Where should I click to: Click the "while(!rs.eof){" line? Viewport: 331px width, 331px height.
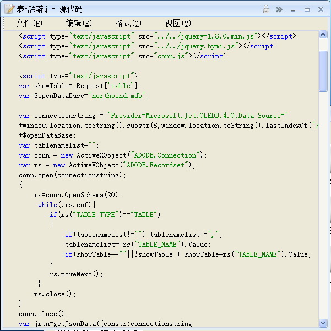tap(67, 205)
